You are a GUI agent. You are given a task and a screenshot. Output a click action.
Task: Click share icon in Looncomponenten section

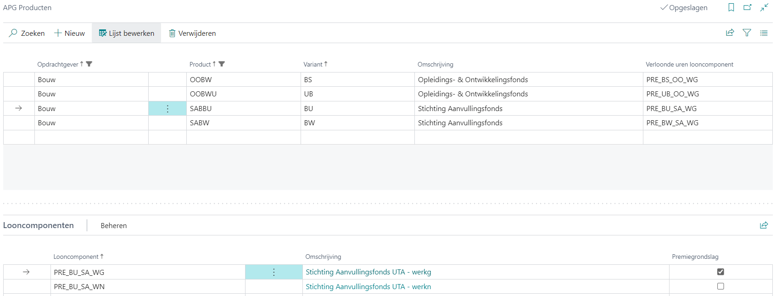point(764,225)
